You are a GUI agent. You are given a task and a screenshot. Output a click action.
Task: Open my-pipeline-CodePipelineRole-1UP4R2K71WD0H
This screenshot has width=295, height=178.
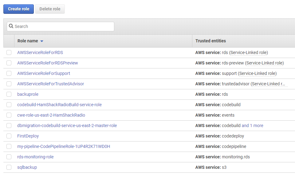tap(64, 146)
